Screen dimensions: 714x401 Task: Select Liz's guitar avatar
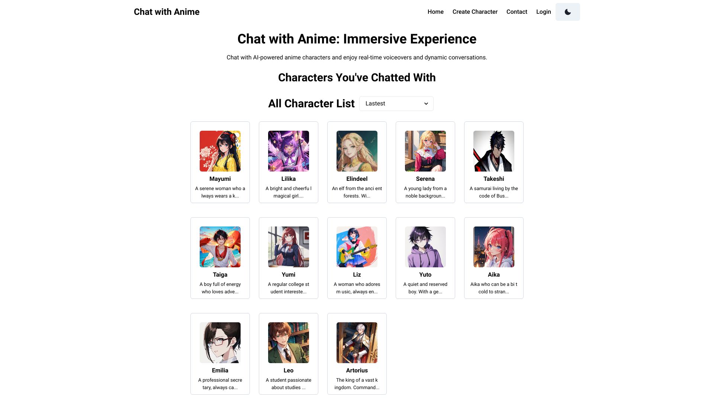357,247
